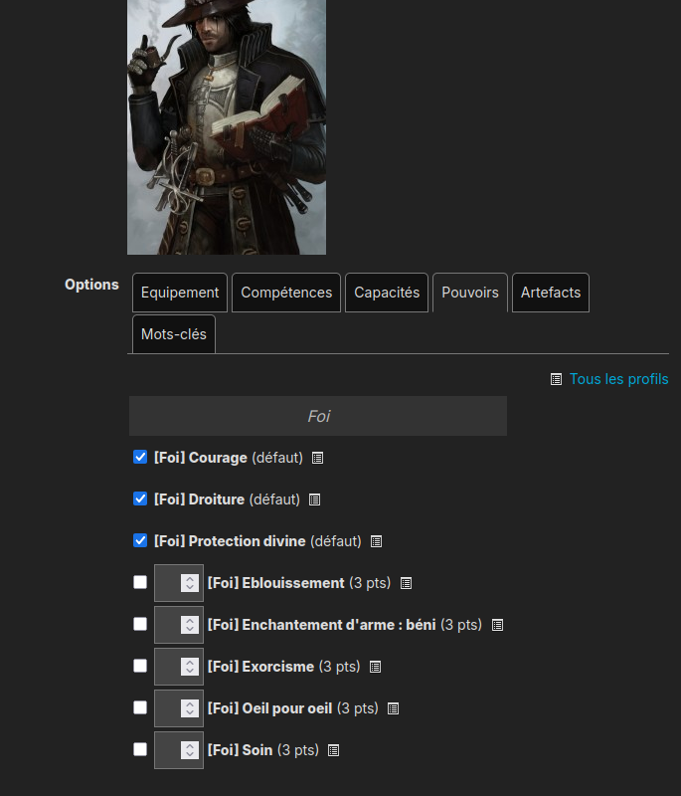Screen dimensions: 681x796
Task: Click the [Foi] Exorcisme label
Action: [260, 667]
